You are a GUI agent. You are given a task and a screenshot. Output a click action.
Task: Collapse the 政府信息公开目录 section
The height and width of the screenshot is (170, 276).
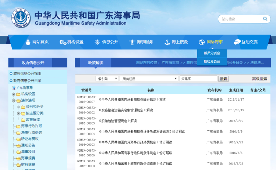[11, 81]
